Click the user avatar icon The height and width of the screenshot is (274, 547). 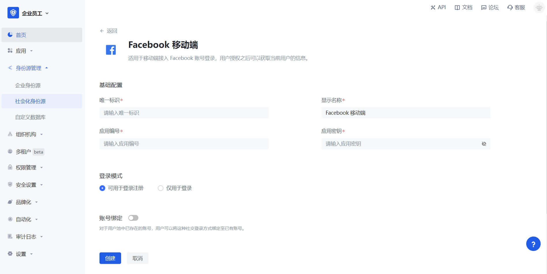pyautogui.click(x=539, y=7)
